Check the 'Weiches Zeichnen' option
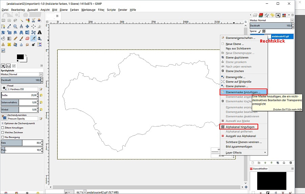This screenshot has width=305, height=194. tap(3, 132)
